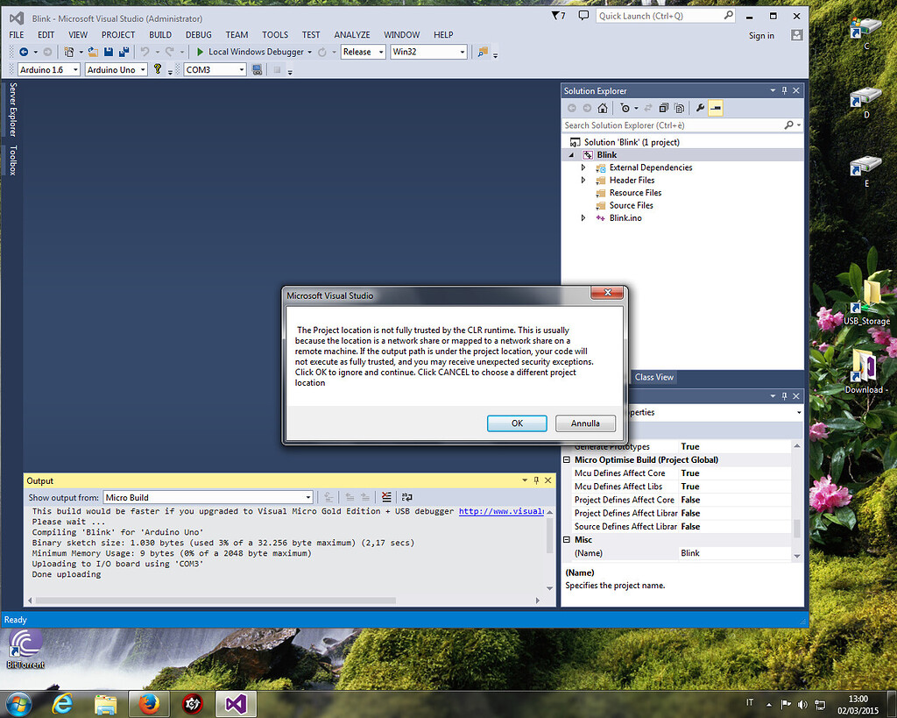Click the New Project toolbar icon
The height and width of the screenshot is (718, 897).
pos(68,52)
